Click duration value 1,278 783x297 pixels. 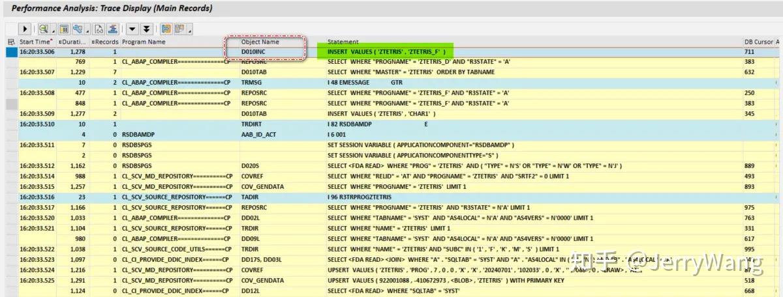[77, 51]
